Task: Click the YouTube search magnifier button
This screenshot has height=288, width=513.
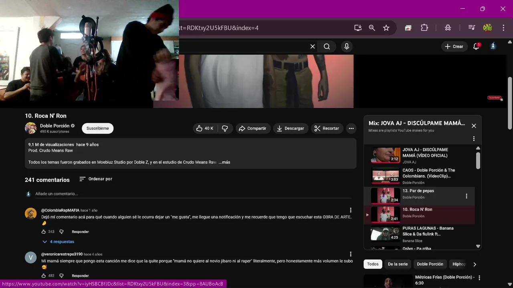Action: pyautogui.click(x=327, y=46)
